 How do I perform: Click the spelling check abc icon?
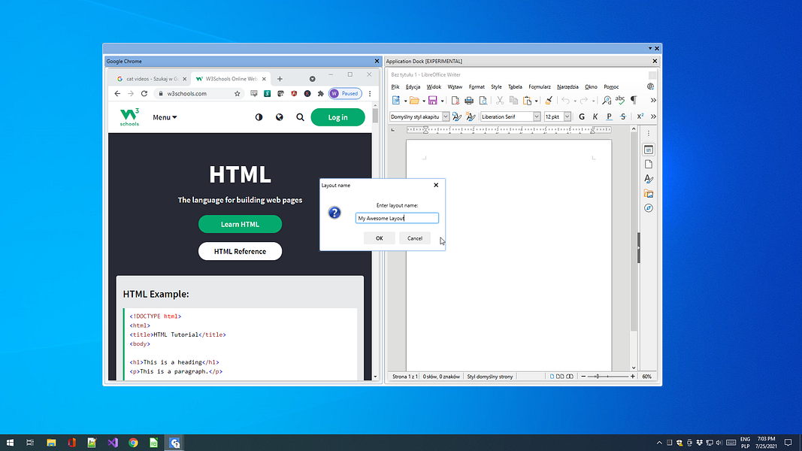coord(620,100)
